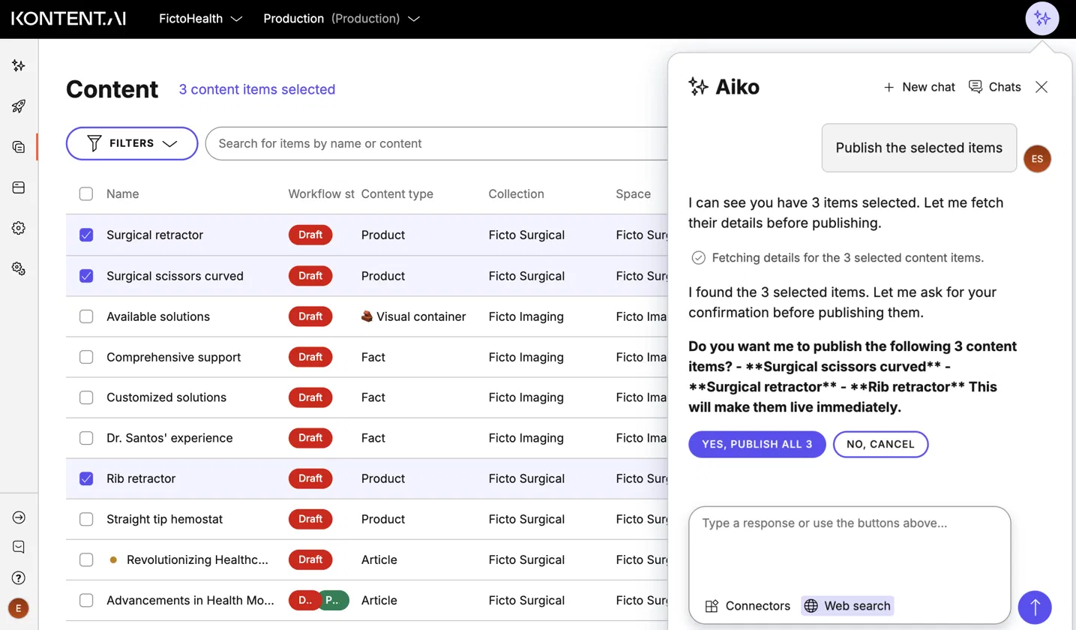Check the Straight tip hemostat checkbox
The height and width of the screenshot is (630, 1076).
pyautogui.click(x=86, y=519)
